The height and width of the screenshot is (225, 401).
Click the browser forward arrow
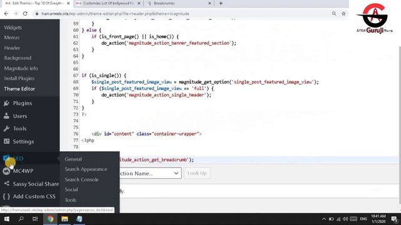point(16,14)
